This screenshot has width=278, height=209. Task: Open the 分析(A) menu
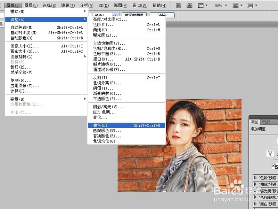pos(86,5)
